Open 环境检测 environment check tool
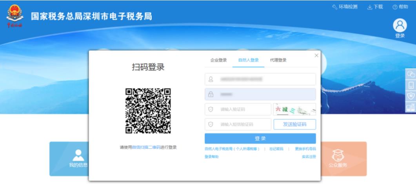This screenshot has width=416, height=184. (x=345, y=7)
